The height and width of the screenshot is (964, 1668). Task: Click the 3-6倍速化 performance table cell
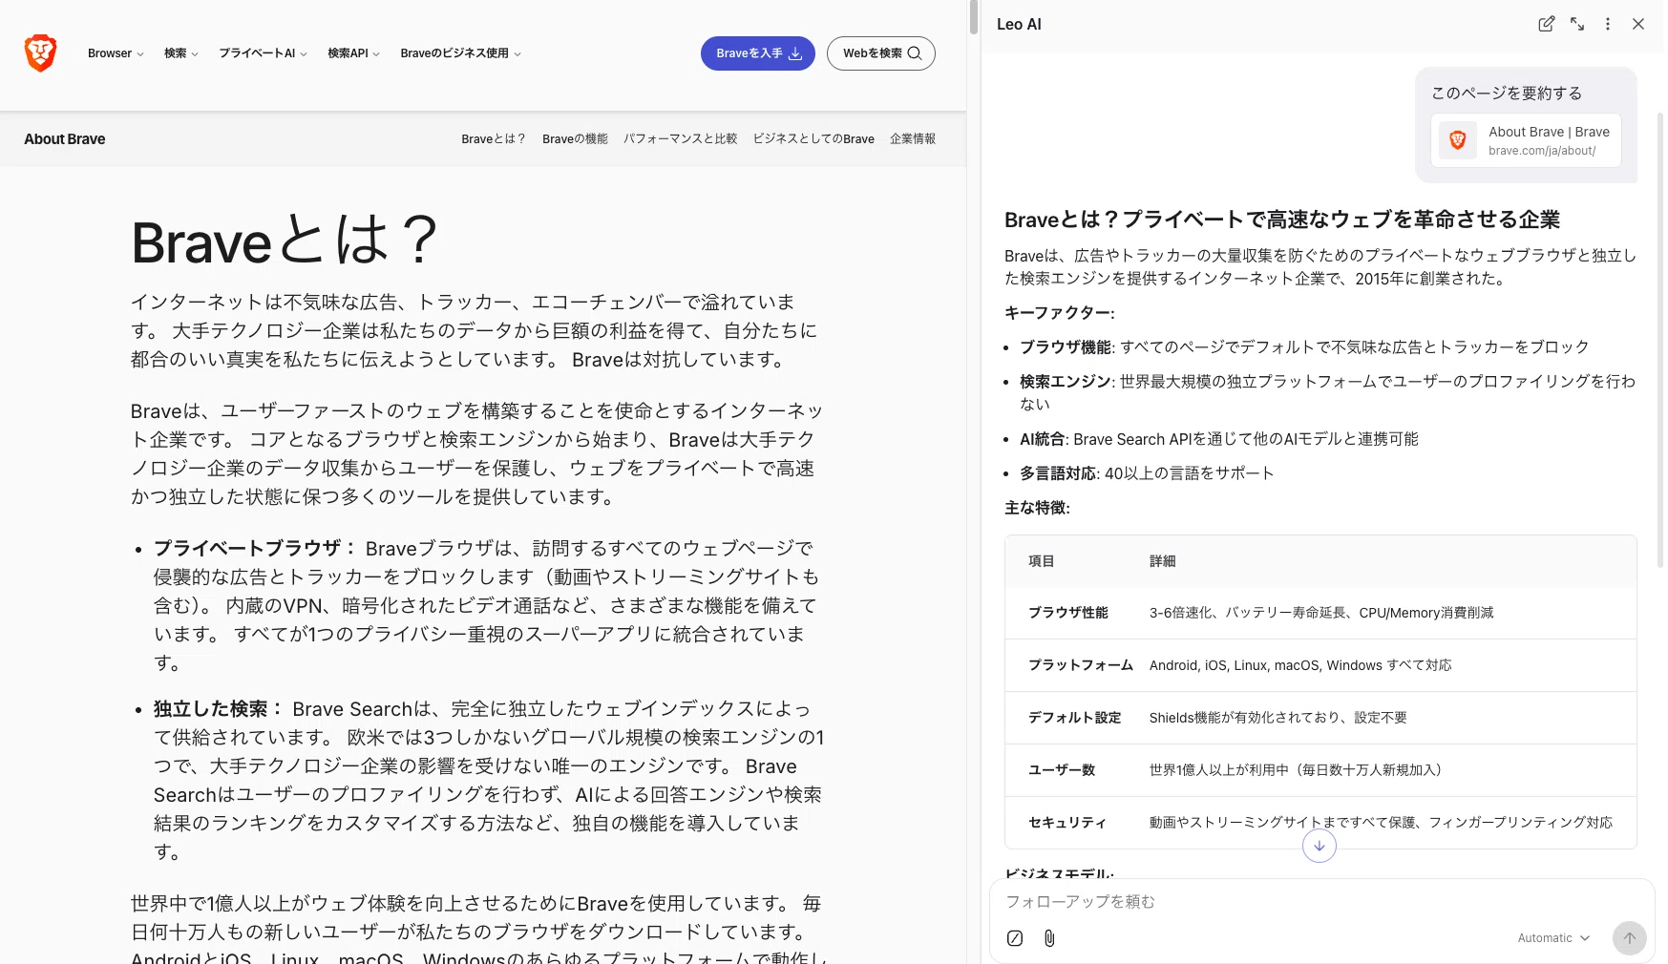[1321, 613]
